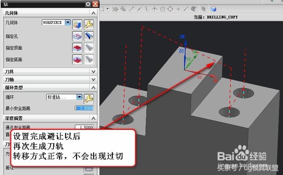Screen dimensions: 283x175
Task: Click the 当前: DRILLING_COPY label
Action: [216, 17]
